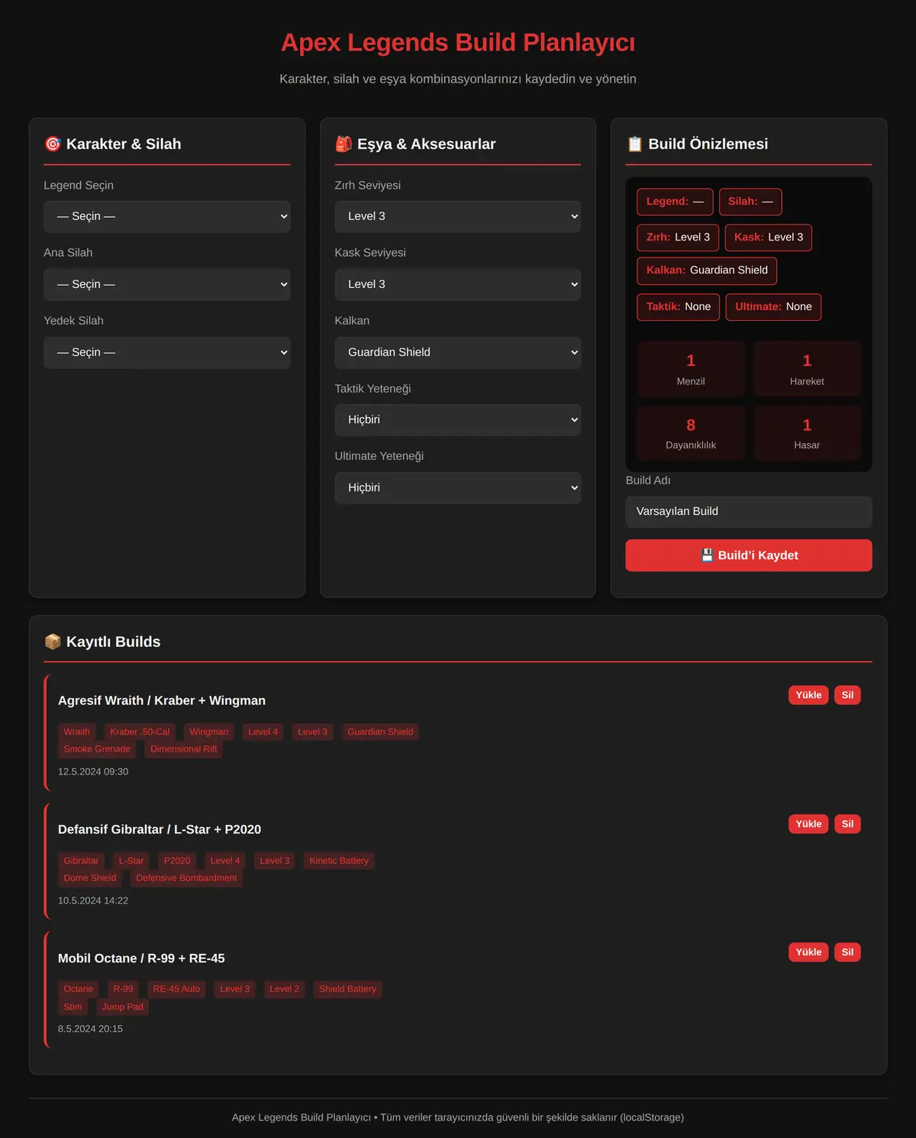Click the Legend preview tag
Screen dimensions: 916x1138
pyautogui.click(x=675, y=202)
